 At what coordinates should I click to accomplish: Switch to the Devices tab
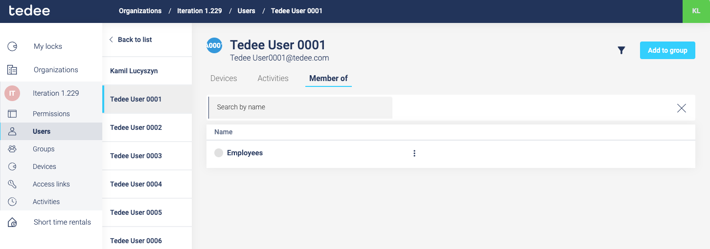click(x=224, y=79)
